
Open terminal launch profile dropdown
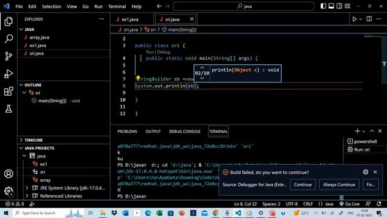363,131
